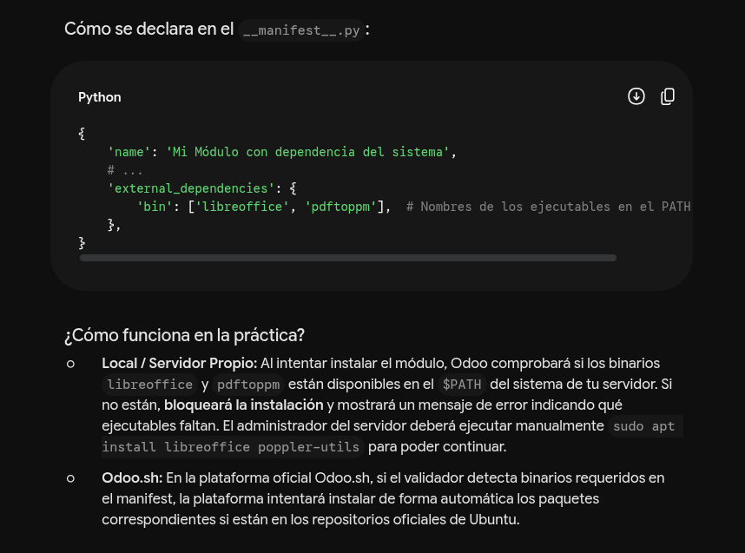This screenshot has width=745, height=553.
Task: Click the heading '¿Cómo funciona en la práctica?'
Action: pyautogui.click(x=184, y=335)
